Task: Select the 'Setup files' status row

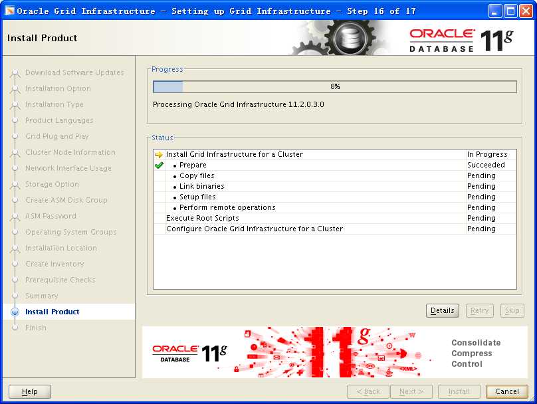Action: click(x=334, y=197)
